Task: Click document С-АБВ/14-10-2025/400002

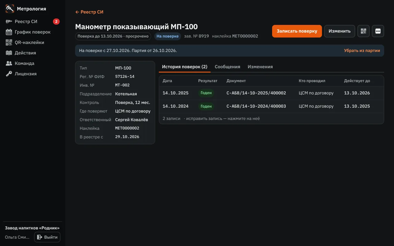Action: (x=256, y=93)
